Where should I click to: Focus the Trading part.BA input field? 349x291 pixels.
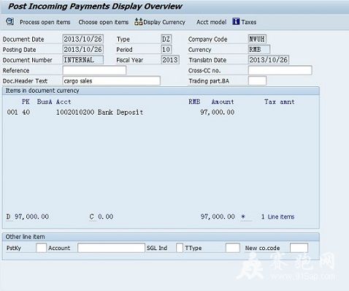click(257, 81)
